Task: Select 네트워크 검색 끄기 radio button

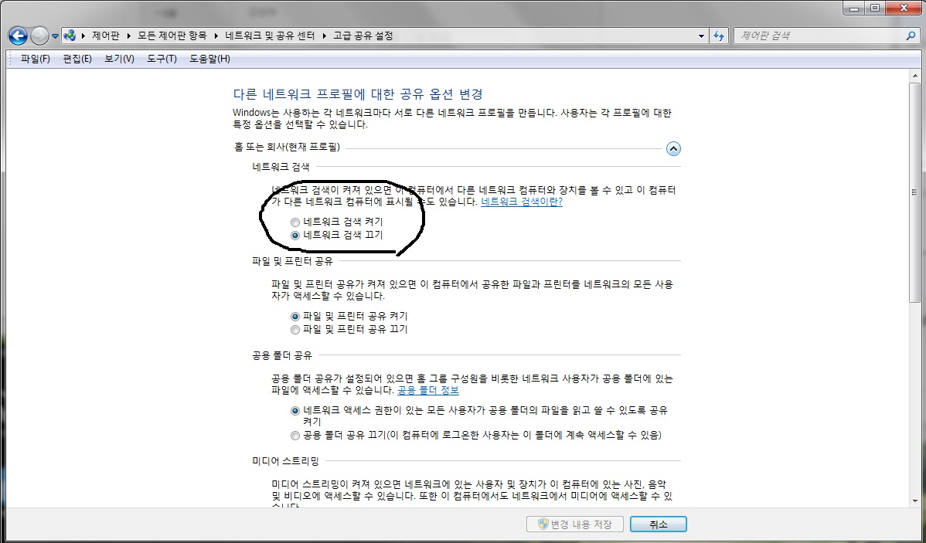Action: tap(295, 236)
